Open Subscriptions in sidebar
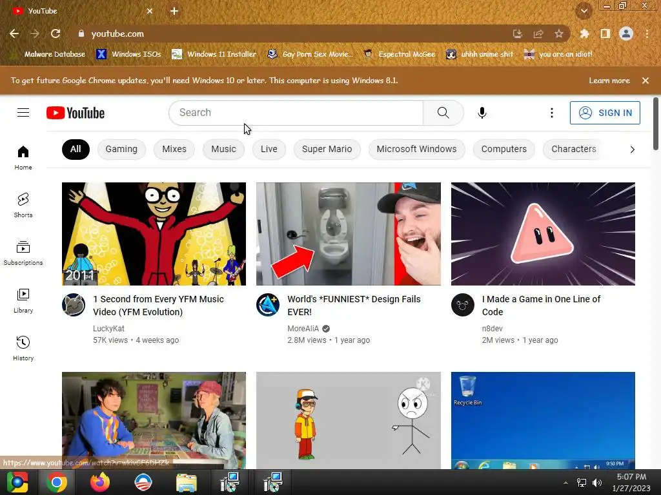Viewport: 661px width, 495px height. click(x=23, y=253)
